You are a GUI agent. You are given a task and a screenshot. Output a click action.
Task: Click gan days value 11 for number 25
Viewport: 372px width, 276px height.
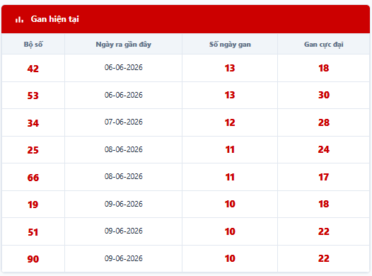pos(230,149)
